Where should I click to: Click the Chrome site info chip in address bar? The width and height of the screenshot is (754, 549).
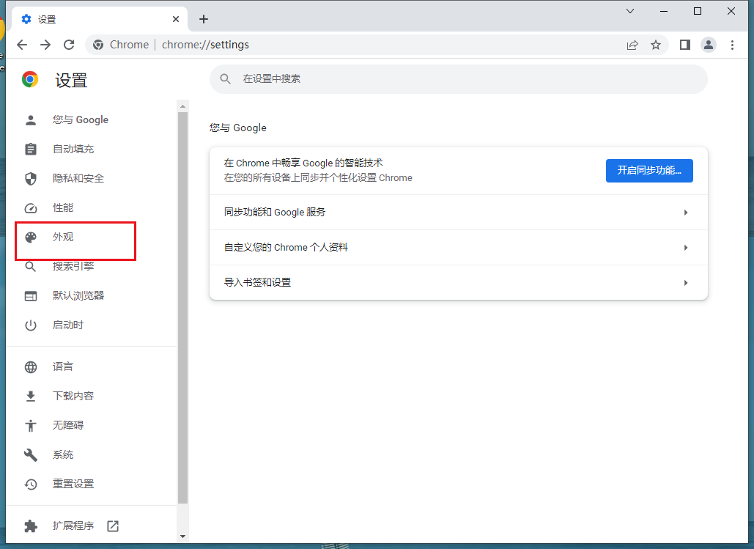121,45
